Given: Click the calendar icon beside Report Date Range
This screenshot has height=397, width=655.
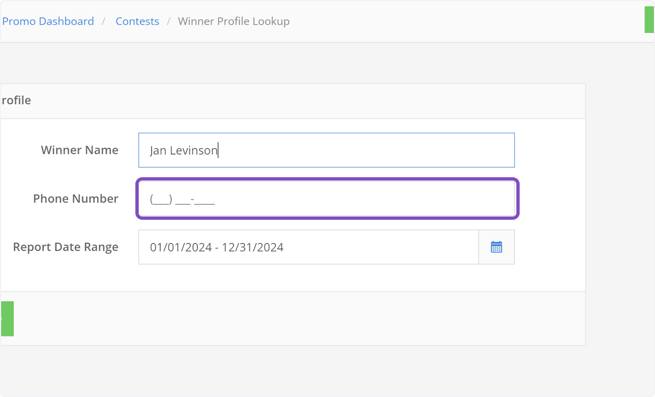Looking at the screenshot, I should point(497,246).
